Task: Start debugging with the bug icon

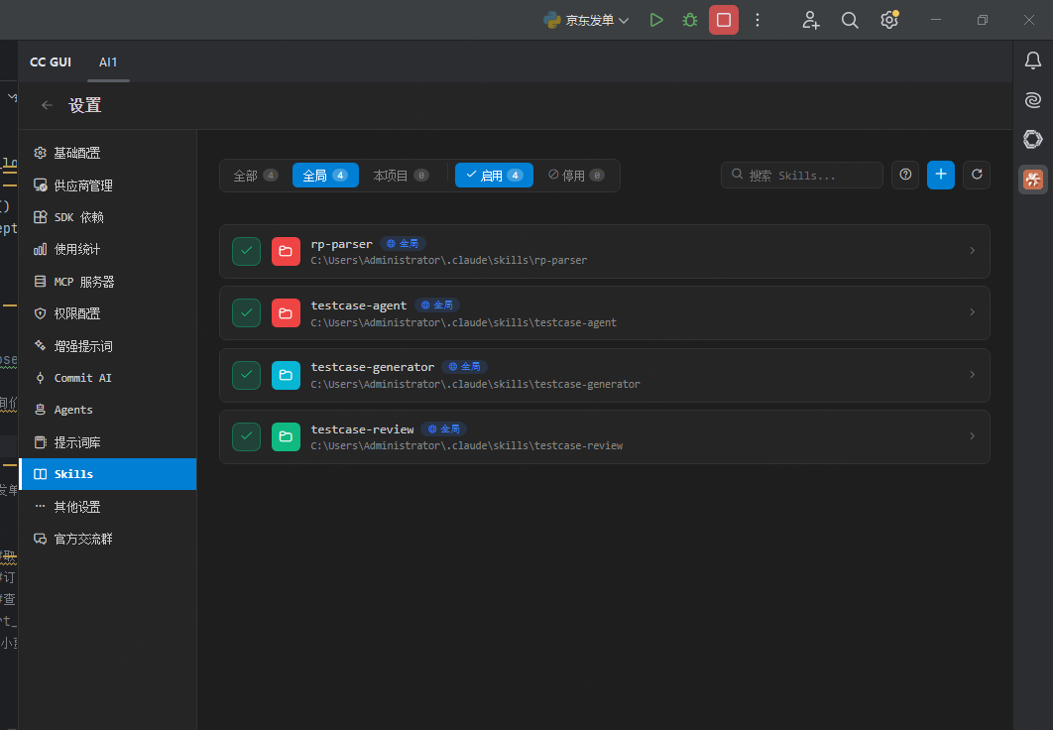Action: [x=690, y=20]
